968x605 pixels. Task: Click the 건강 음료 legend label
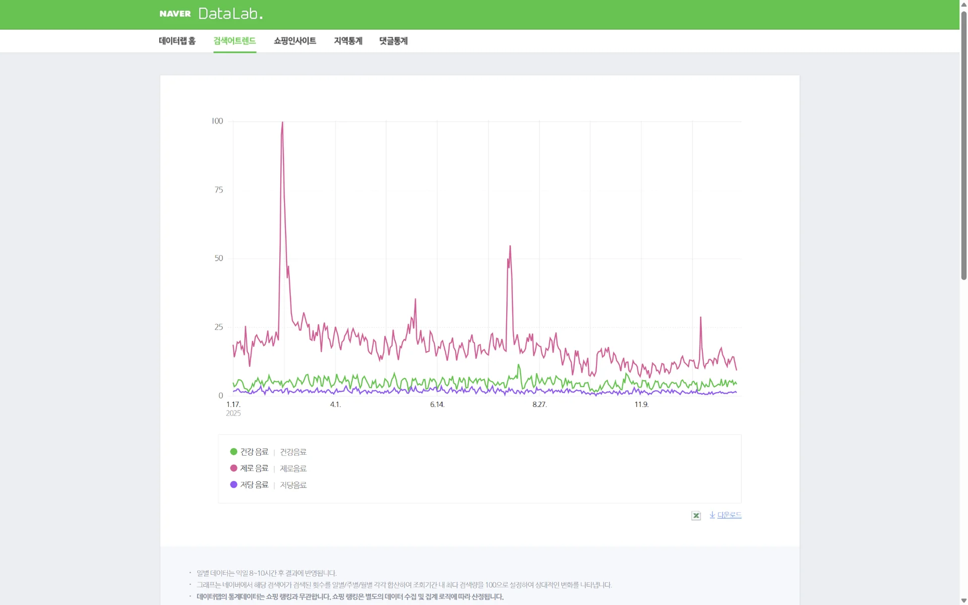pyautogui.click(x=254, y=452)
